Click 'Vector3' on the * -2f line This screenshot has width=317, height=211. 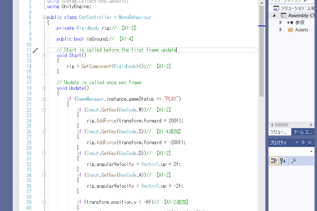[x=150, y=186]
